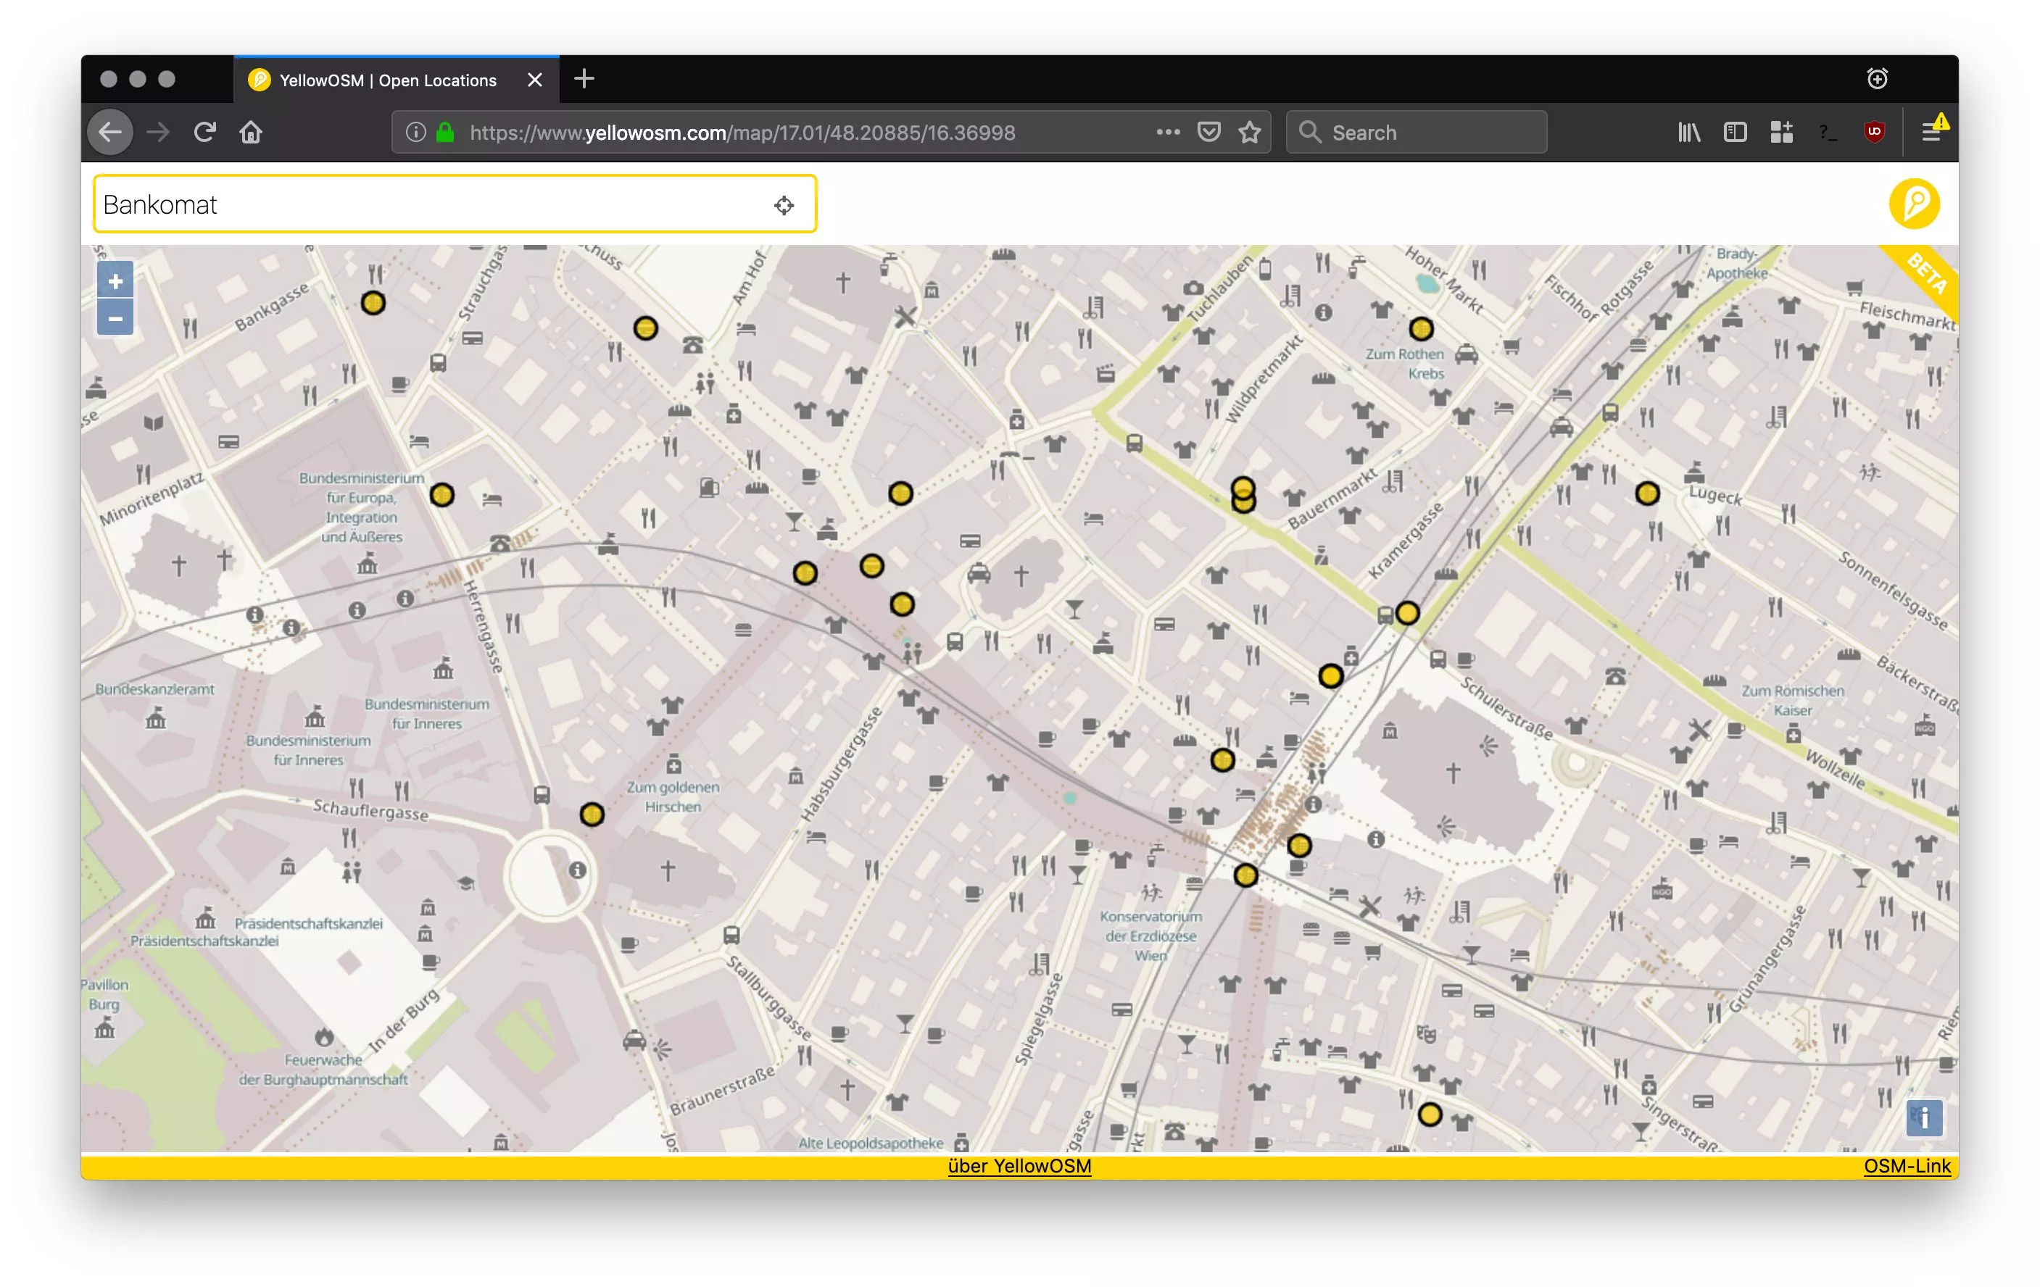
Task: Toggle the browser sidebar icon
Action: tap(1734, 132)
